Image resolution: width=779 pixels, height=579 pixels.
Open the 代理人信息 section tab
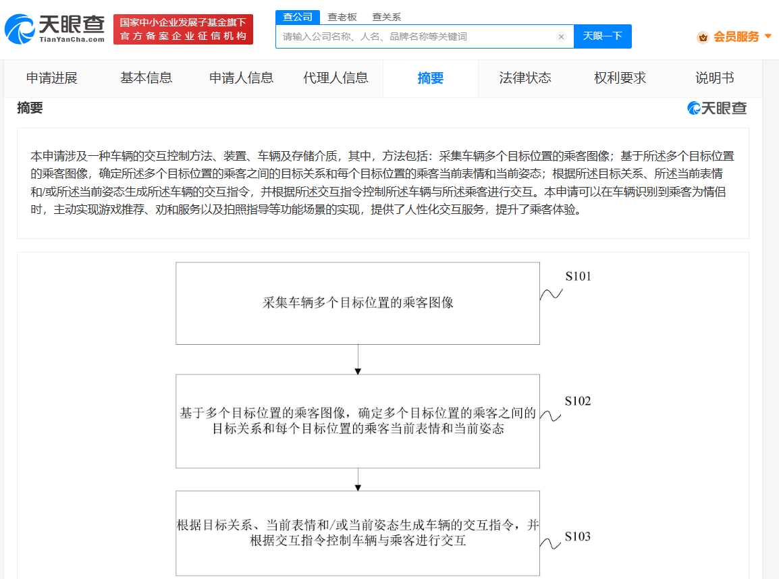click(x=336, y=78)
